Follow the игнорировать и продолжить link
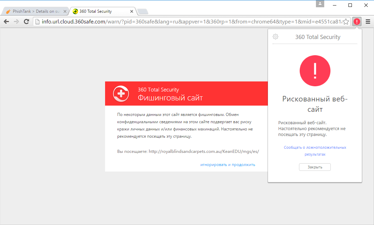The image size is (374, 225). tap(227, 164)
